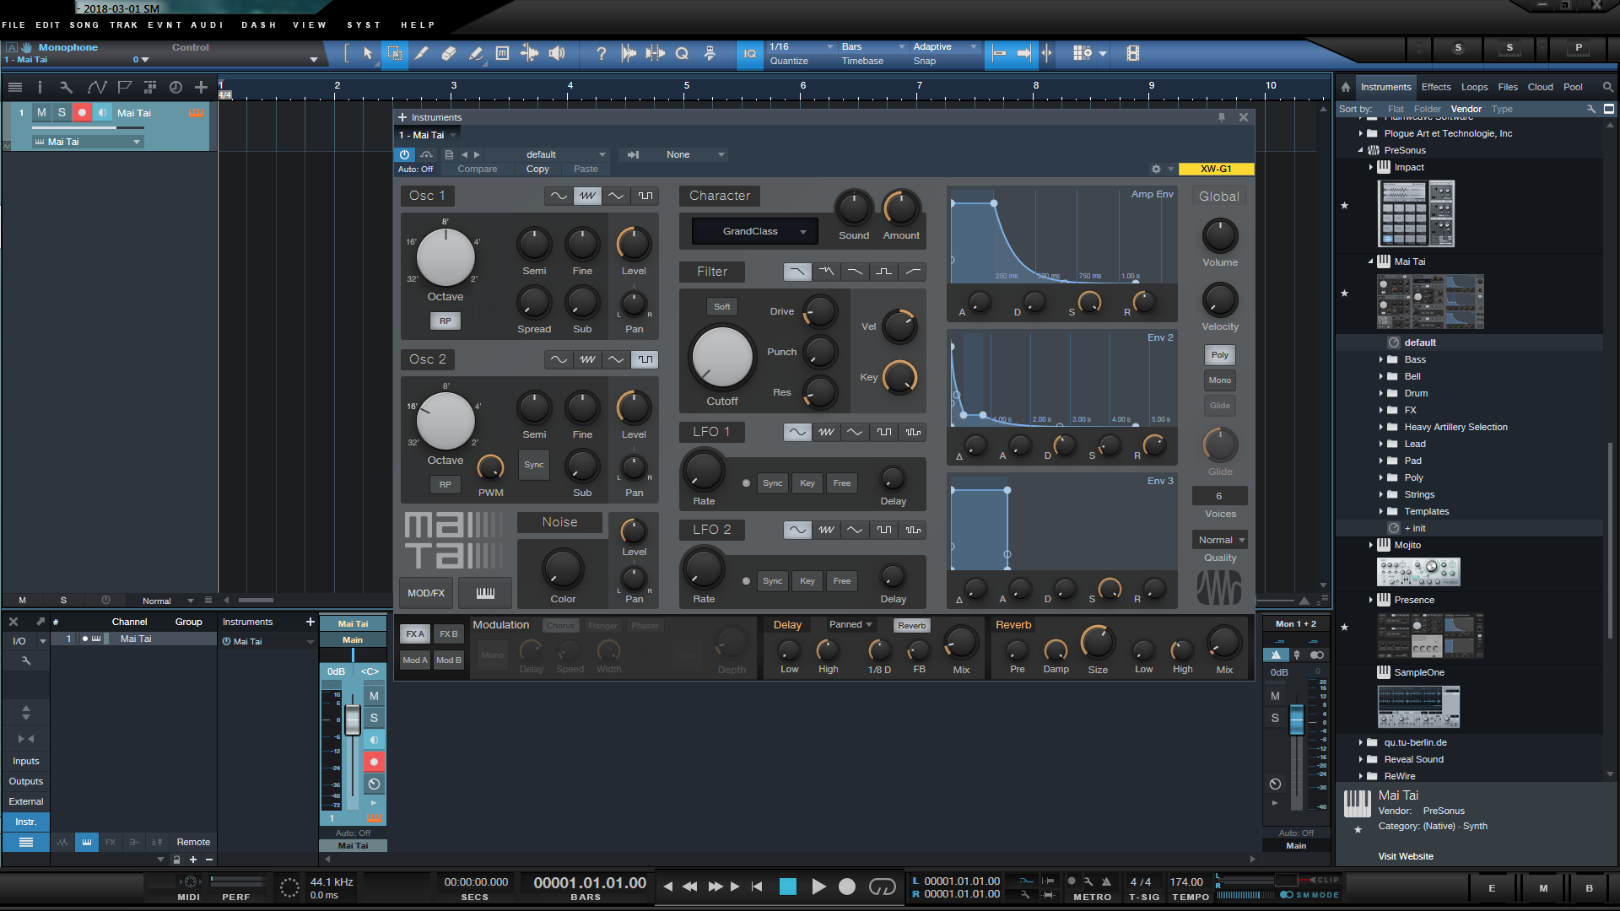
Task: Toggle the Osc 2 Sync button
Action: [x=534, y=465]
